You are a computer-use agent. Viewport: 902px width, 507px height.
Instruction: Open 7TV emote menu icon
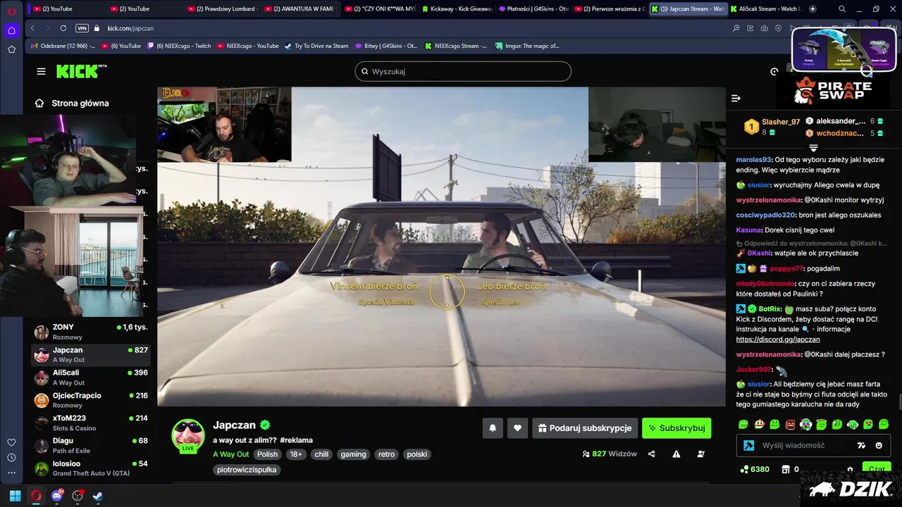(x=861, y=445)
